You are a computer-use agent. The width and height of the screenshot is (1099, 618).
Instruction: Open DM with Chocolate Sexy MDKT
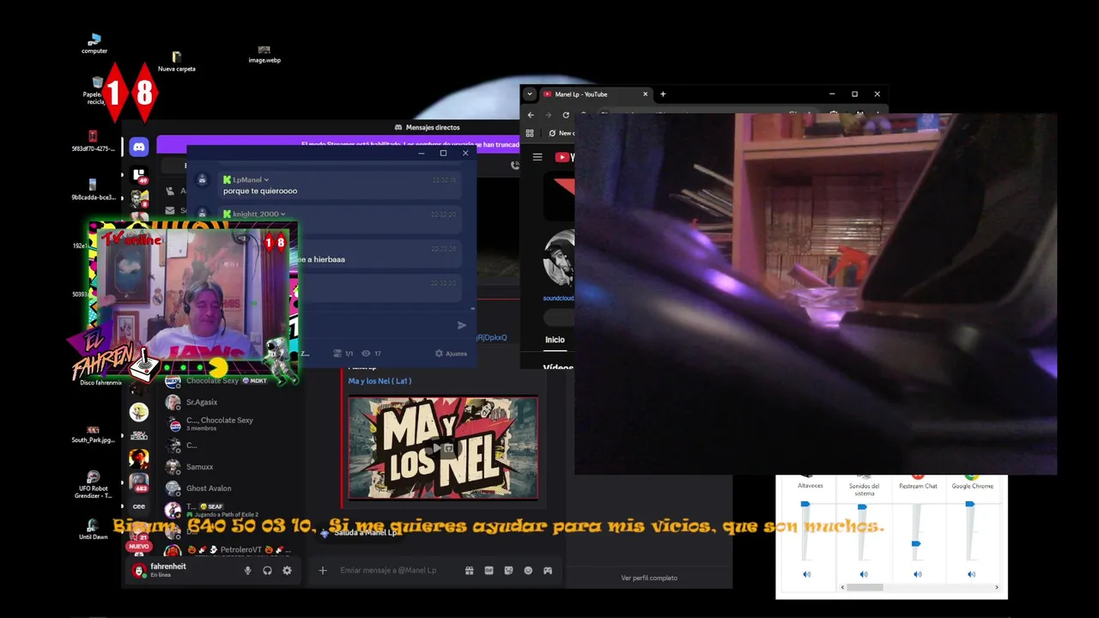coord(232,380)
